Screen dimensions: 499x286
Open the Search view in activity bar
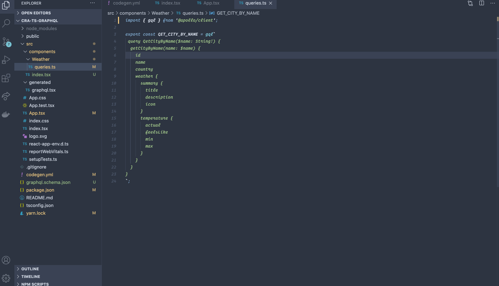click(6, 23)
